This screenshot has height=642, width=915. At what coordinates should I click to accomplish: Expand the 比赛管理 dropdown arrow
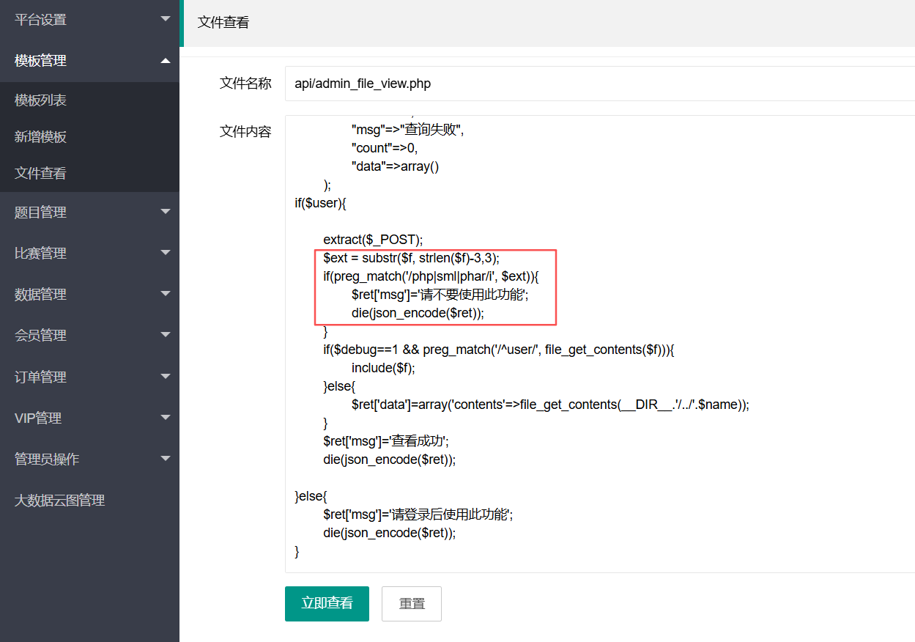[x=165, y=253]
